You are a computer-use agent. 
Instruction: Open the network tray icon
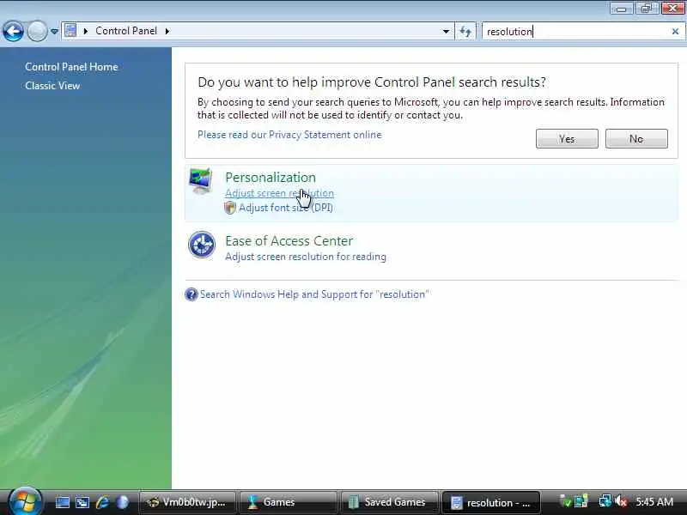(x=605, y=502)
